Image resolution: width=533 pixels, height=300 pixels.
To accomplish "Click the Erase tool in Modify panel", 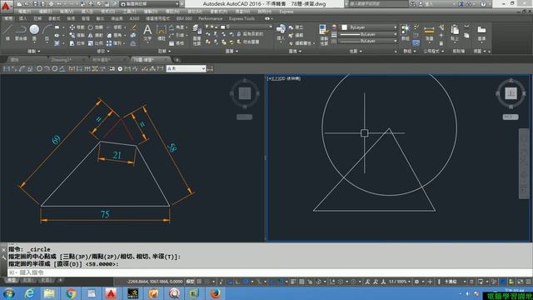I will [x=133, y=27].
